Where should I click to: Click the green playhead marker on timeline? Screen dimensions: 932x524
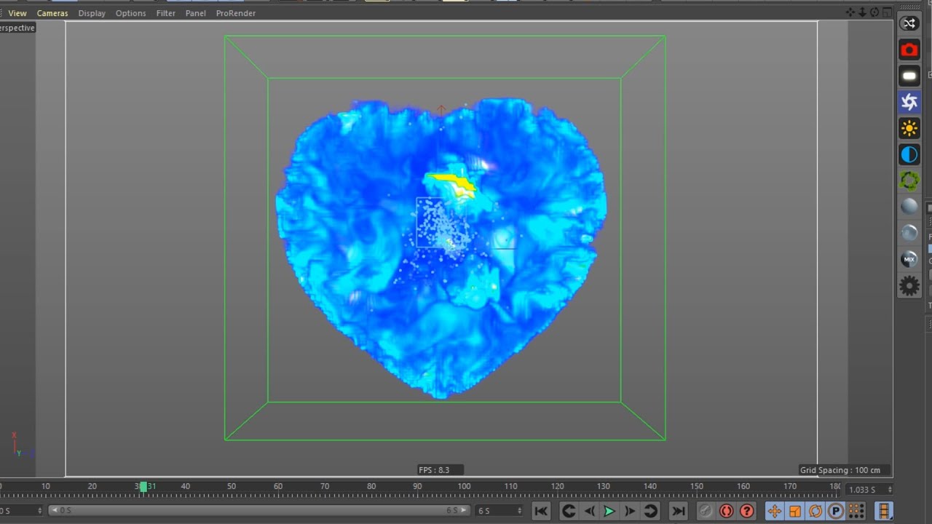tap(143, 486)
